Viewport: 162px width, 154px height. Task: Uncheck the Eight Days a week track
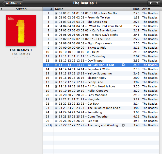pos(56,43)
